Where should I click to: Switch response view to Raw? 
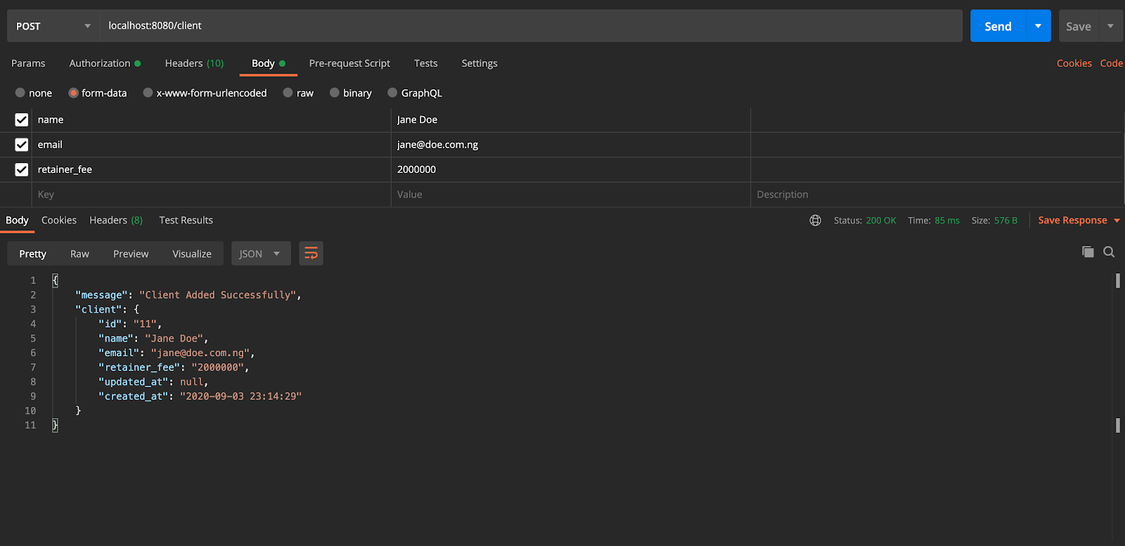(x=79, y=254)
